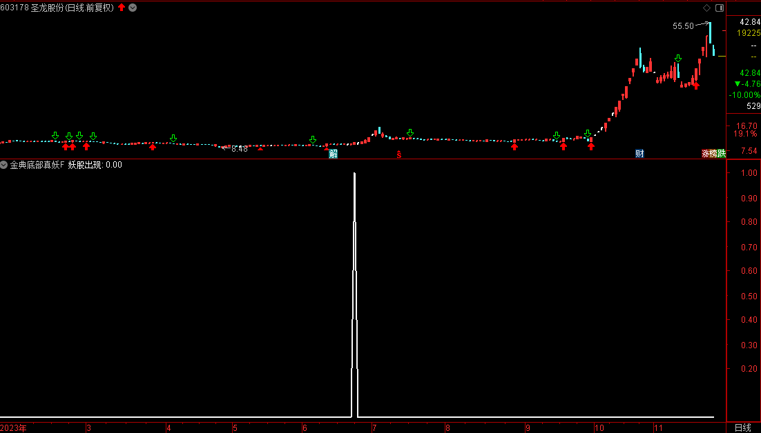Expand the 金典底部真妖F indicator chevron menu
Viewport: 761px width, 433px height.
(4, 165)
